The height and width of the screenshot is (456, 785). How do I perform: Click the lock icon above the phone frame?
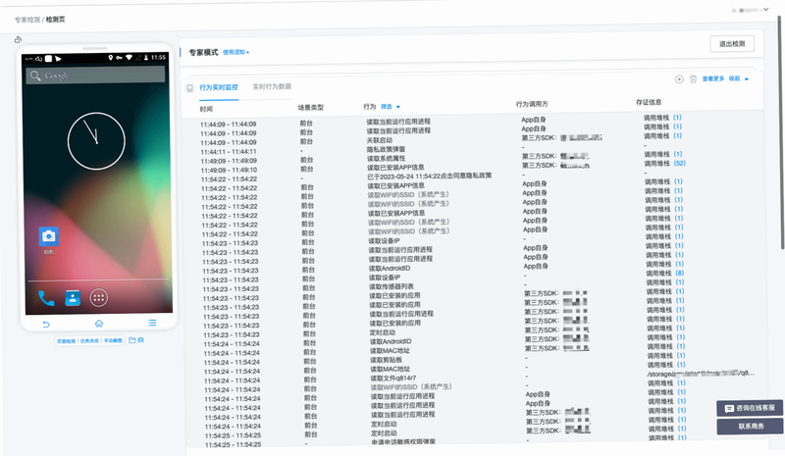pyautogui.click(x=18, y=39)
